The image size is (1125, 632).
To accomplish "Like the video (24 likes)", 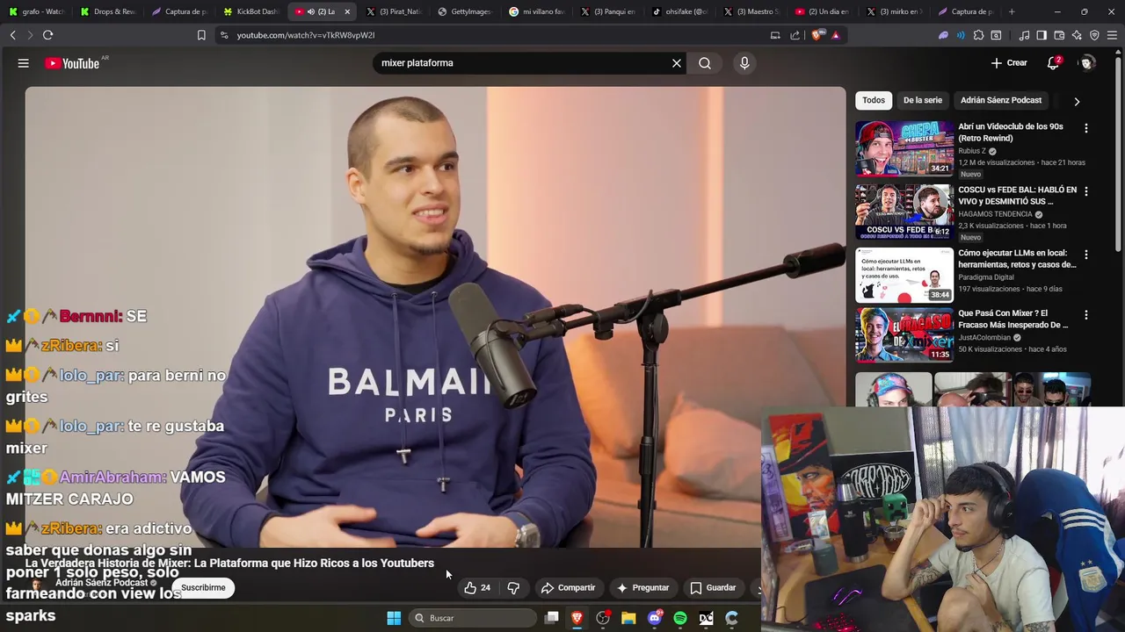I will coord(477,588).
